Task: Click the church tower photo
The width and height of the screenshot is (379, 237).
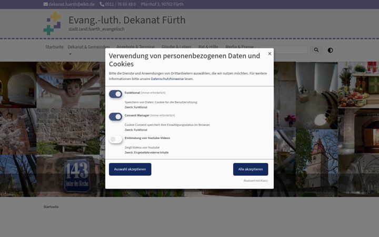Action: [x=317, y=163]
